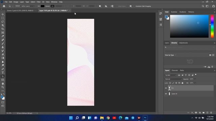Select the Gradient tool
216x121 pixels.
(x=3, y=58)
